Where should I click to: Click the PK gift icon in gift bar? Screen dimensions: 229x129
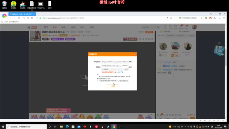pos(66,116)
